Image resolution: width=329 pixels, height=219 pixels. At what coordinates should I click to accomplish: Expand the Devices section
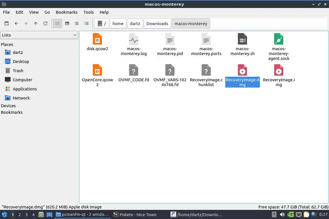tap(8, 106)
